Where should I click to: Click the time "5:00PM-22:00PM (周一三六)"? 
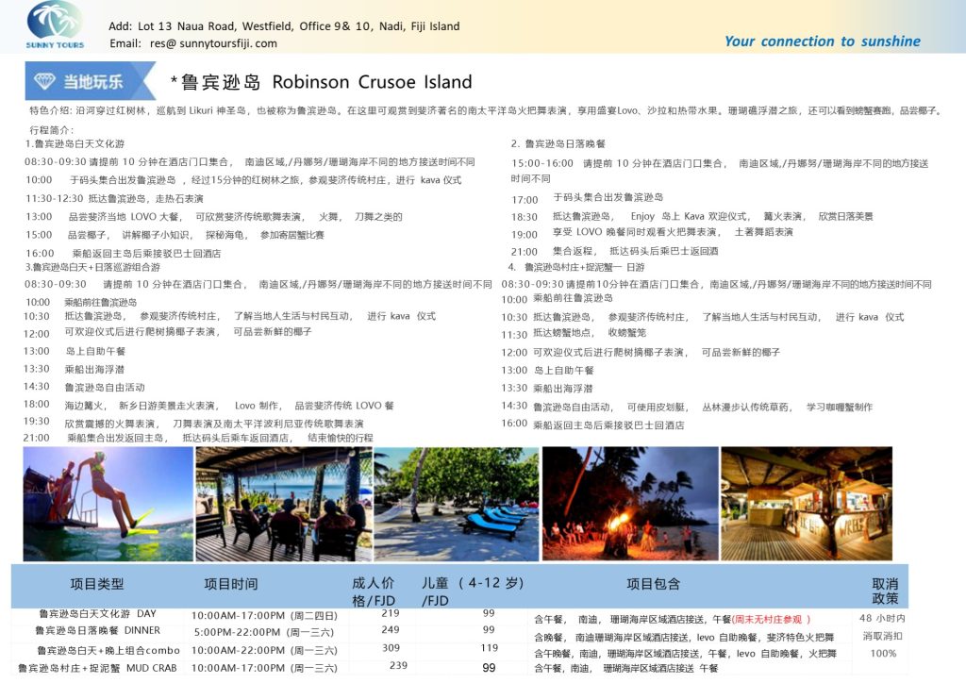tap(264, 632)
